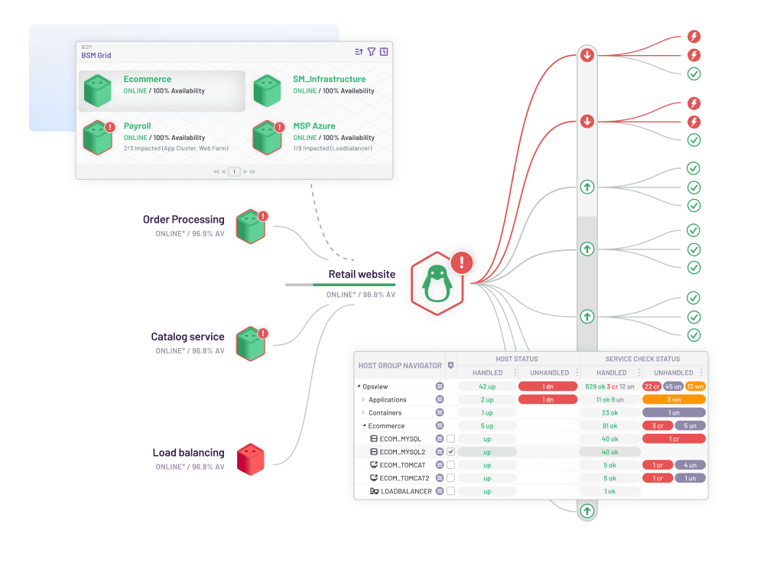Open the filter icon in BSM Grid
The image size is (783, 563).
coord(372,52)
